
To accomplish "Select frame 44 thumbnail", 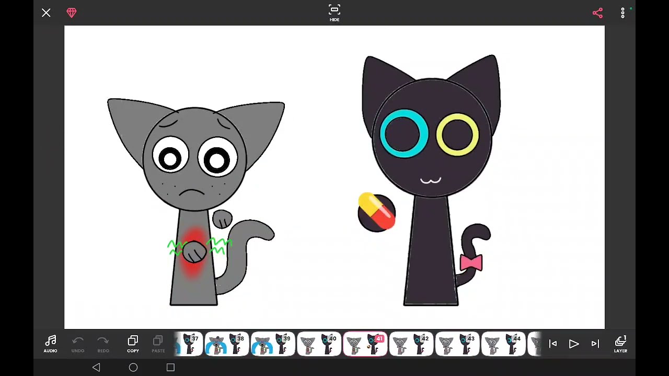I will [503, 345].
